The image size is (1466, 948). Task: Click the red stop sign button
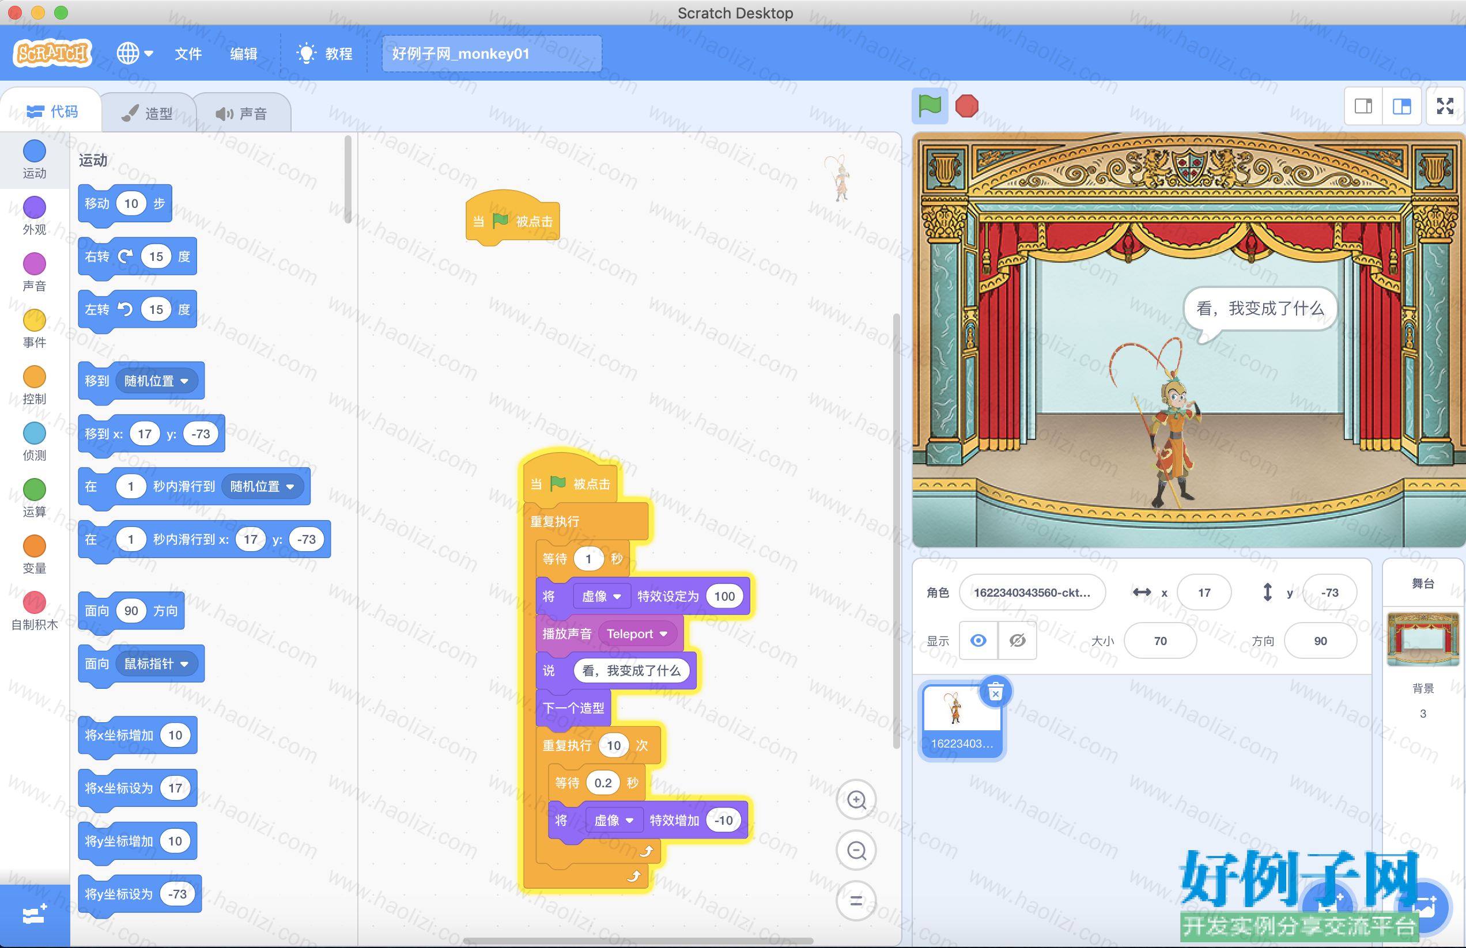coord(966,106)
